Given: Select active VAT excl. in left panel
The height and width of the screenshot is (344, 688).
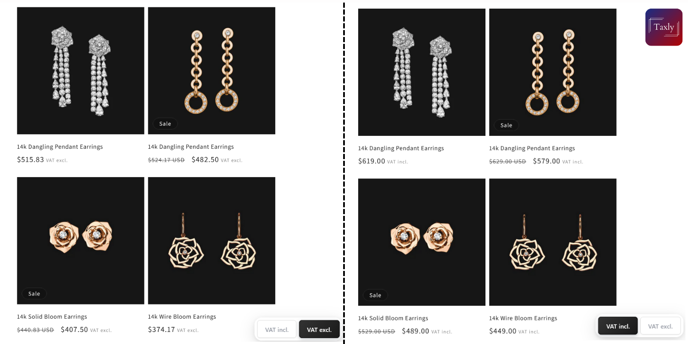Looking at the screenshot, I should [319, 330].
